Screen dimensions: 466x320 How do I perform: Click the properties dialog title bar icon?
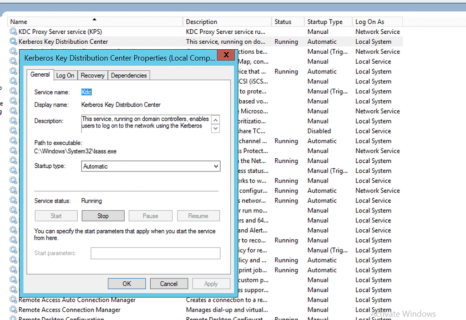coord(226,55)
